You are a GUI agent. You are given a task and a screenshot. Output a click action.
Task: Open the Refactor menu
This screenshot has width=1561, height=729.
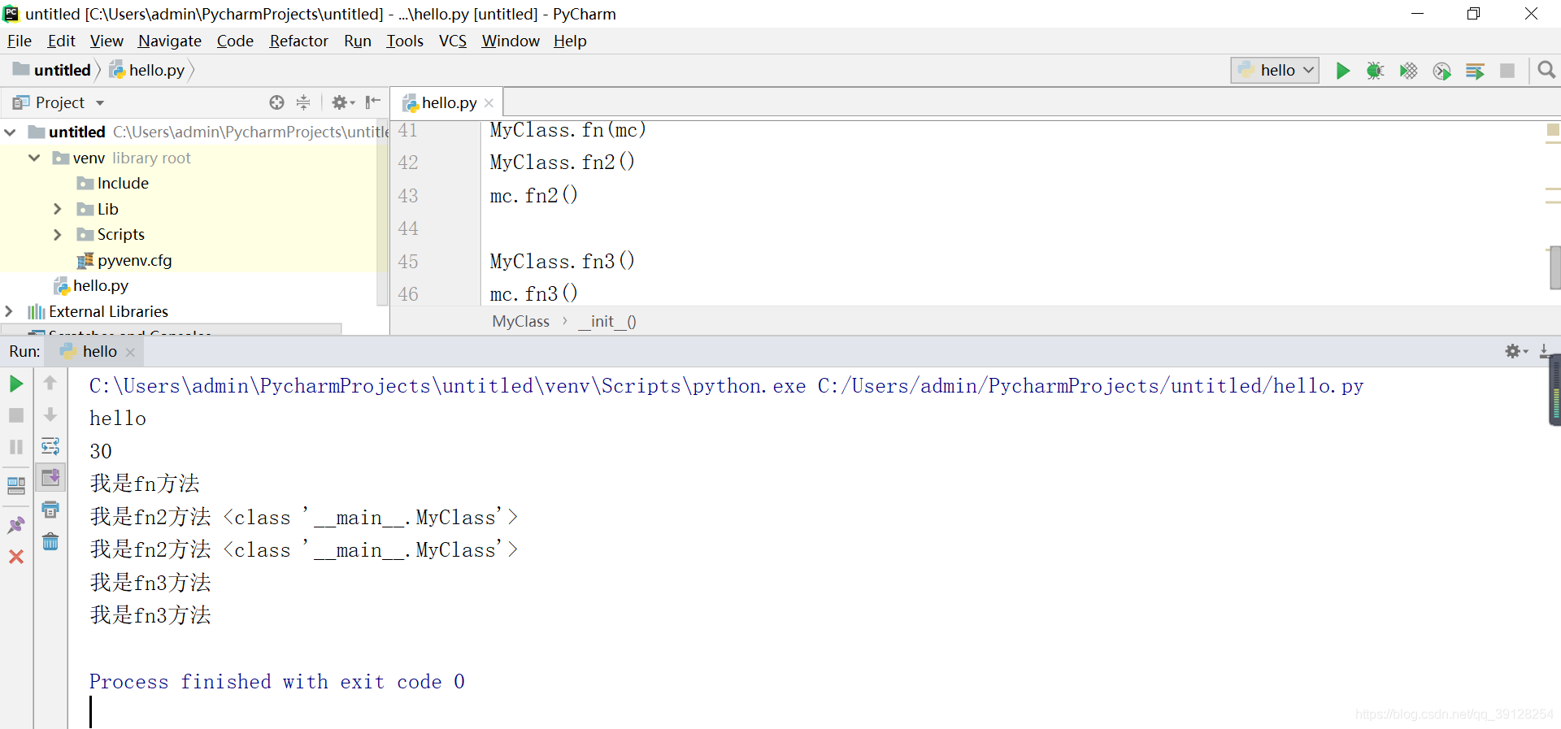coord(298,41)
